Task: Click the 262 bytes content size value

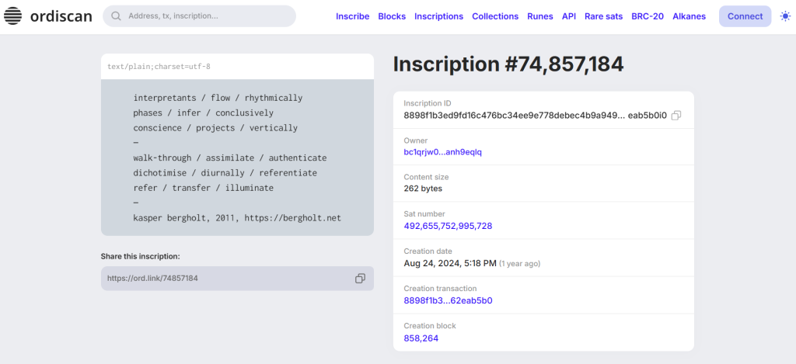Action: (x=423, y=189)
